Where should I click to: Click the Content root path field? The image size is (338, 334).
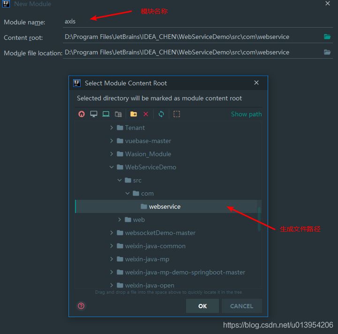click(193, 37)
